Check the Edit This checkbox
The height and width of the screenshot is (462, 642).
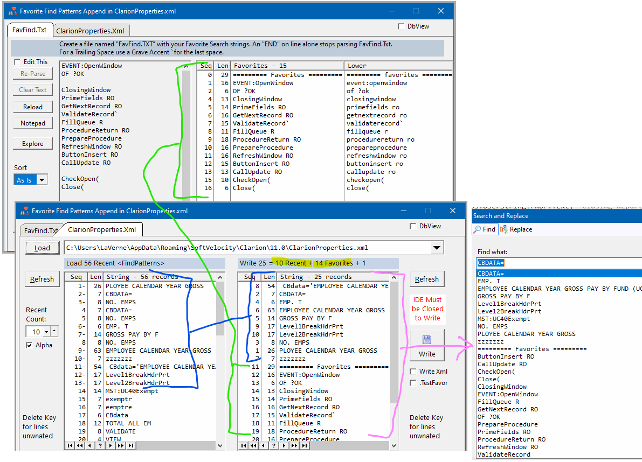coord(17,62)
